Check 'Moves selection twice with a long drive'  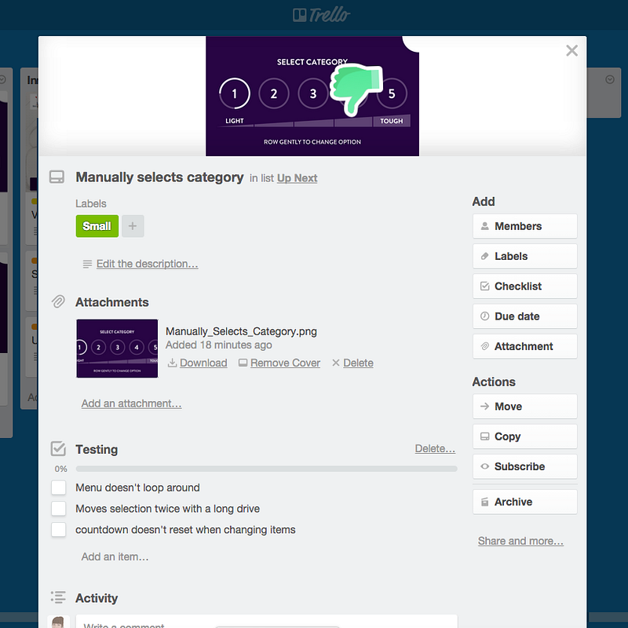(x=58, y=508)
